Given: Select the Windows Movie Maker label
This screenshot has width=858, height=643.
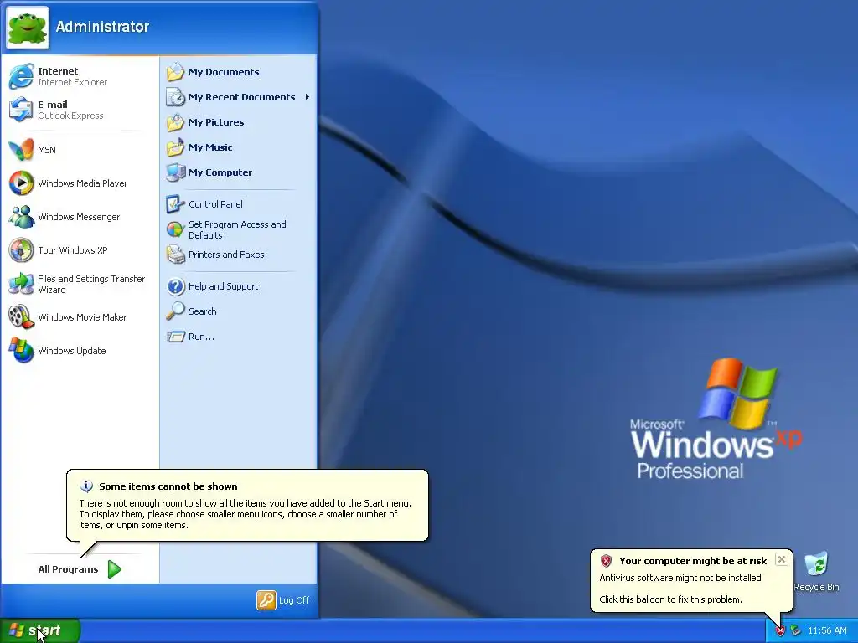Looking at the screenshot, I should [82, 317].
